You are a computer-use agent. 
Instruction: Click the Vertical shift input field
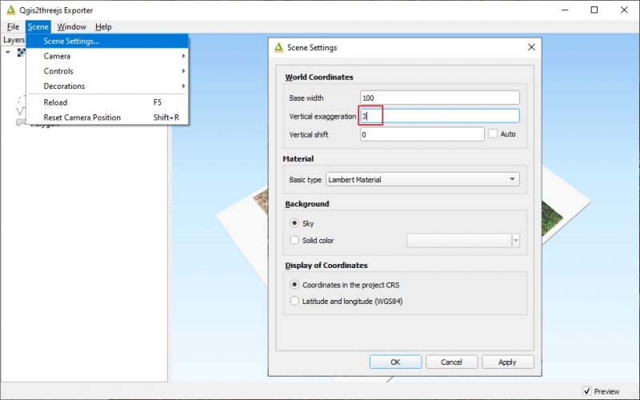pyautogui.click(x=422, y=134)
